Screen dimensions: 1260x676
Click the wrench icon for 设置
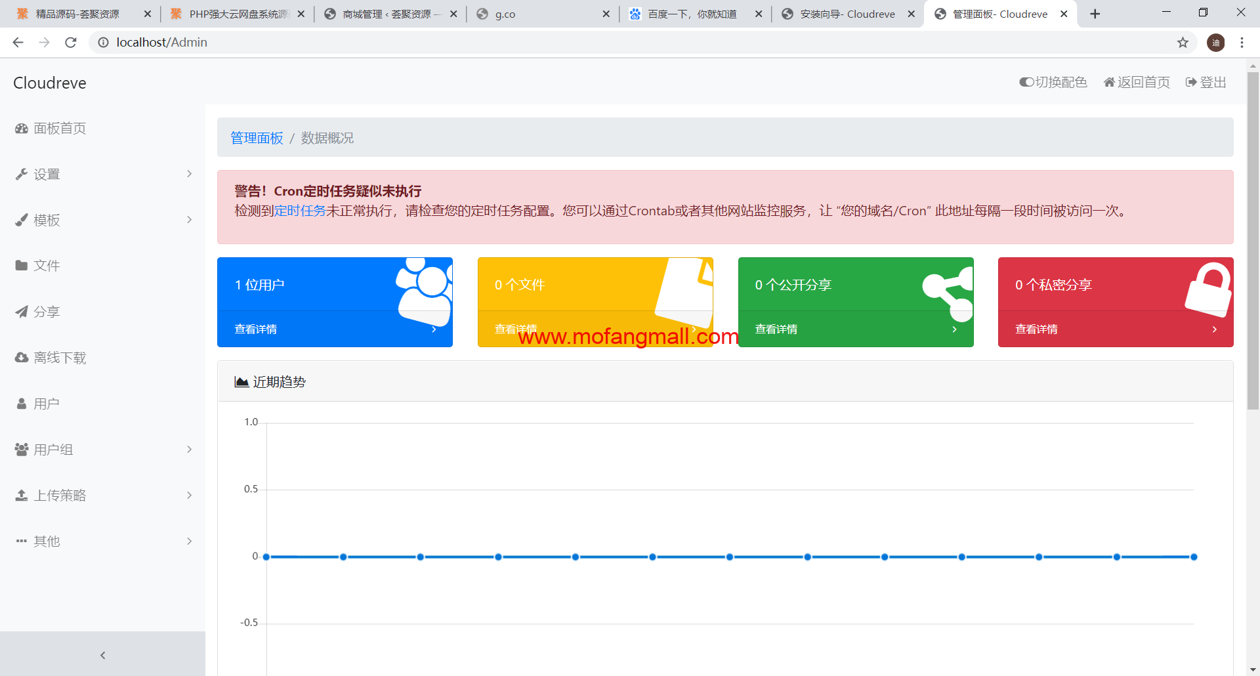22,175
